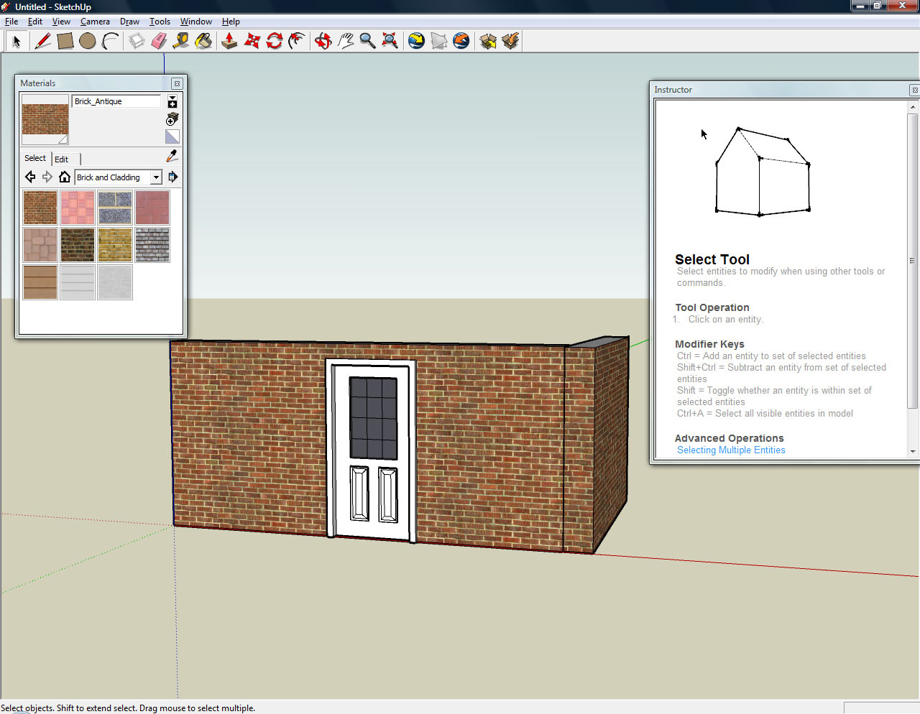Viewport: 920px width, 714px height.
Task: Open the Selecting Multiple Entities link
Action: click(x=731, y=450)
